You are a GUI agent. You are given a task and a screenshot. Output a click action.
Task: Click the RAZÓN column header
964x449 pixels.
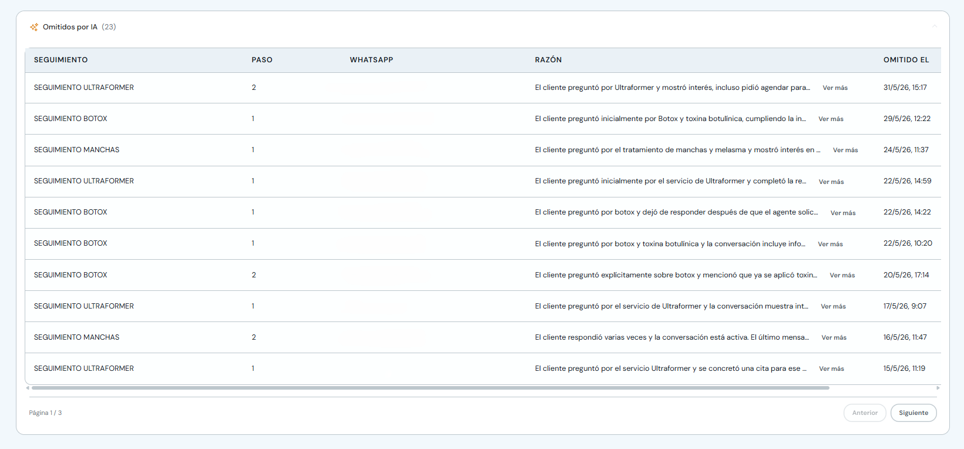(548, 60)
